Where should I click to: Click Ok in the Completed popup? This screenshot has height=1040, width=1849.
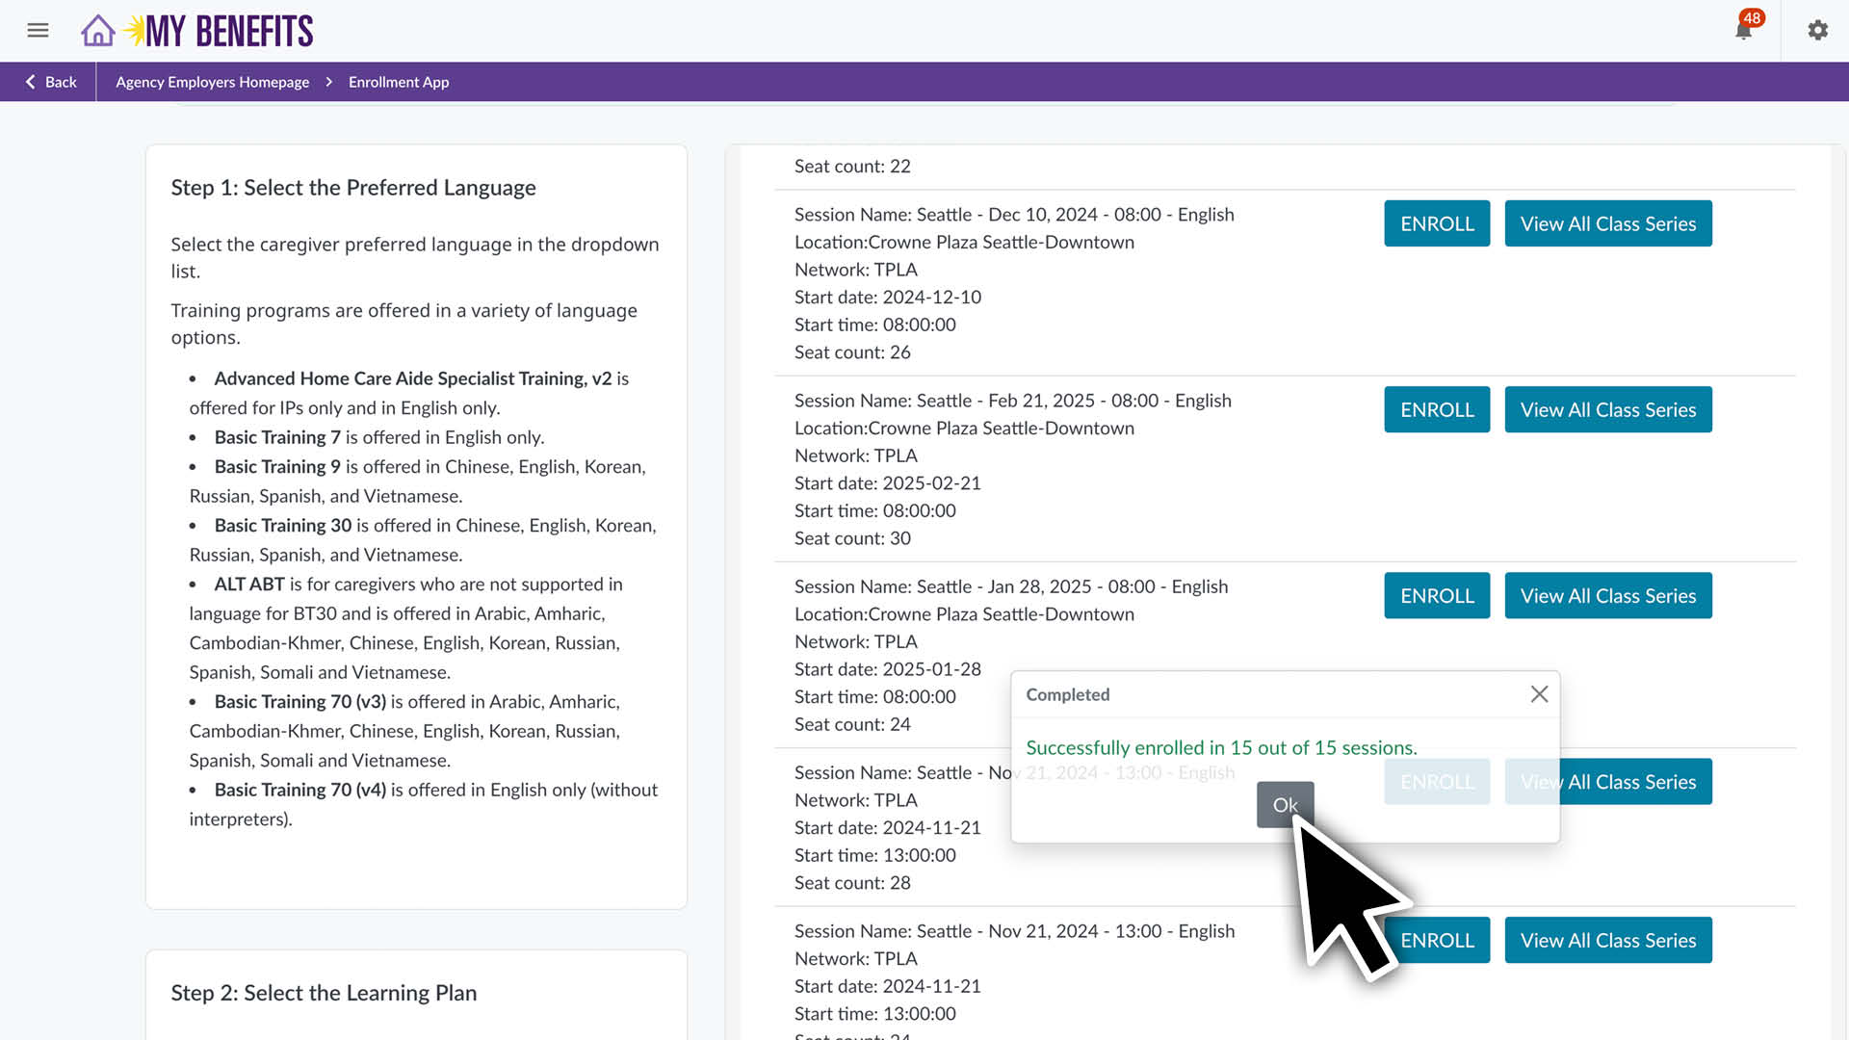click(x=1285, y=804)
